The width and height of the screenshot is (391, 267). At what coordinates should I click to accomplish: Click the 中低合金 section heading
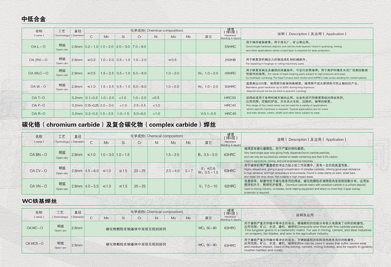(x=34, y=19)
